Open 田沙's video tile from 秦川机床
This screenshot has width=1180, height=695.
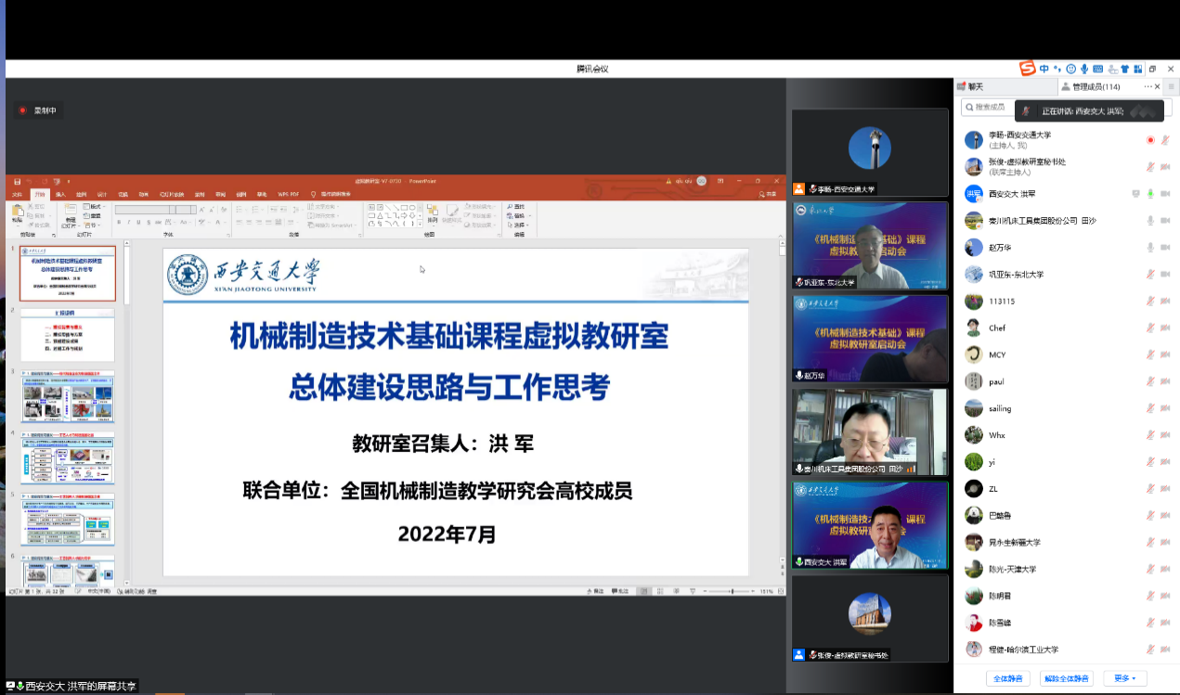click(x=869, y=431)
